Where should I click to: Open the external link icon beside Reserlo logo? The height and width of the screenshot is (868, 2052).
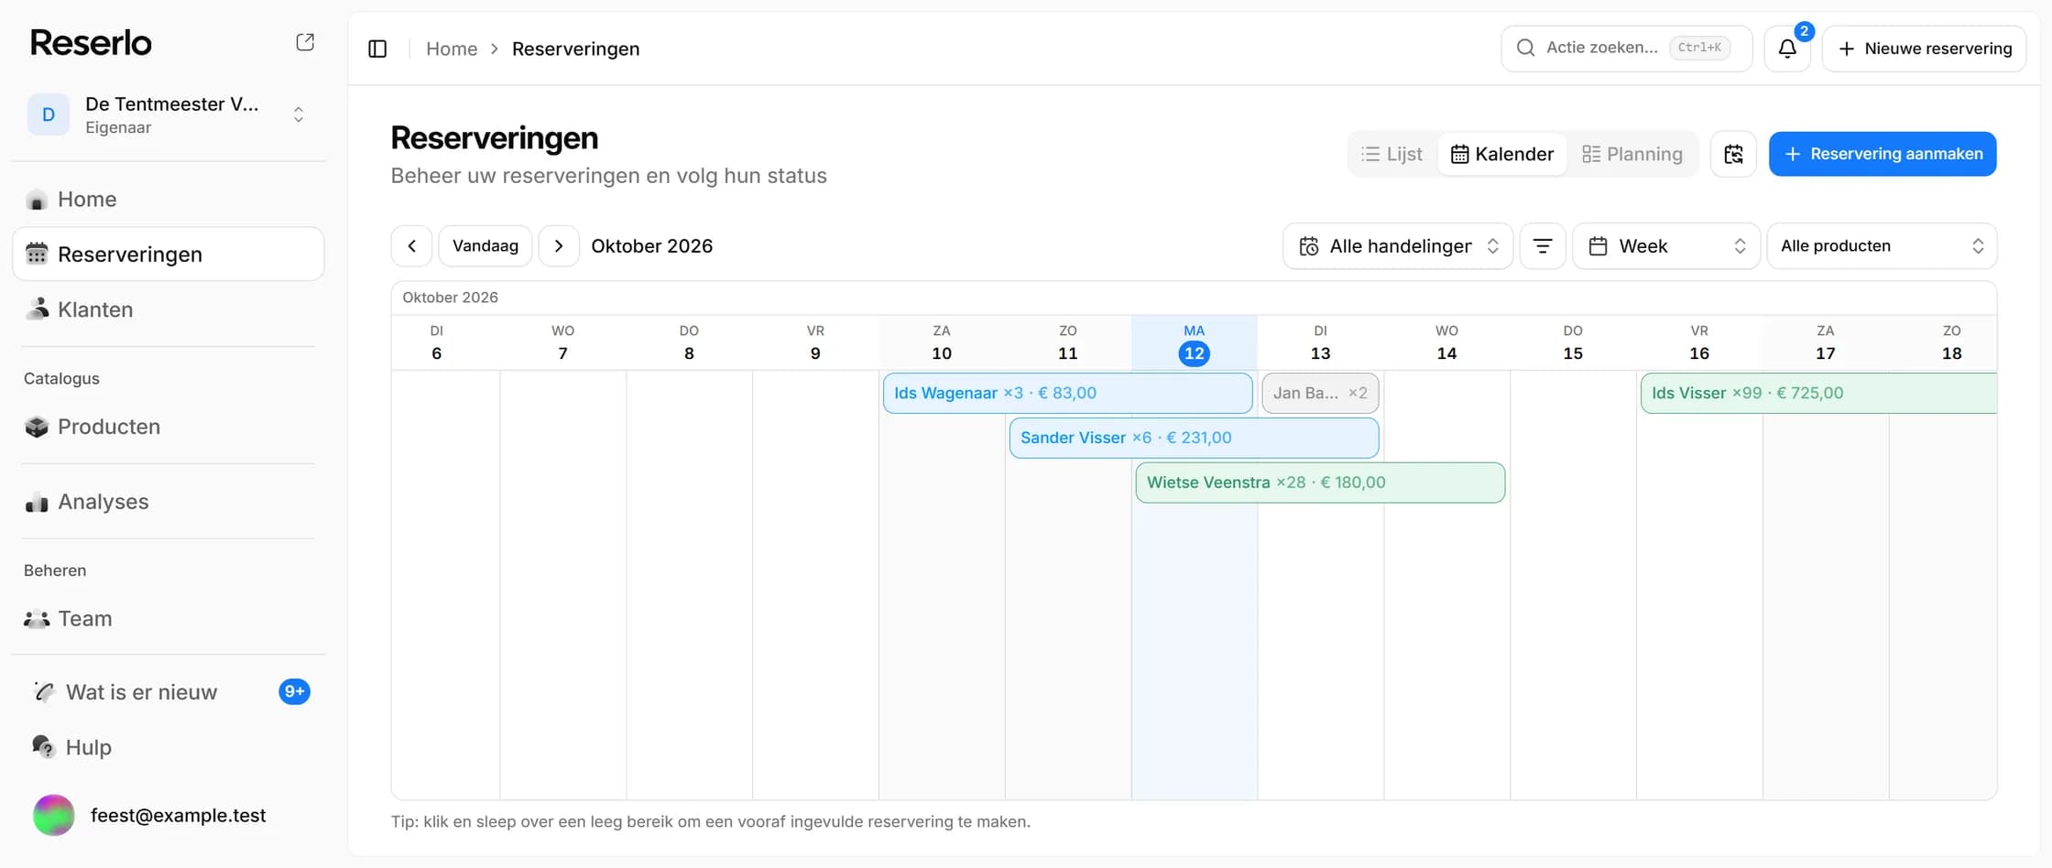coord(305,42)
